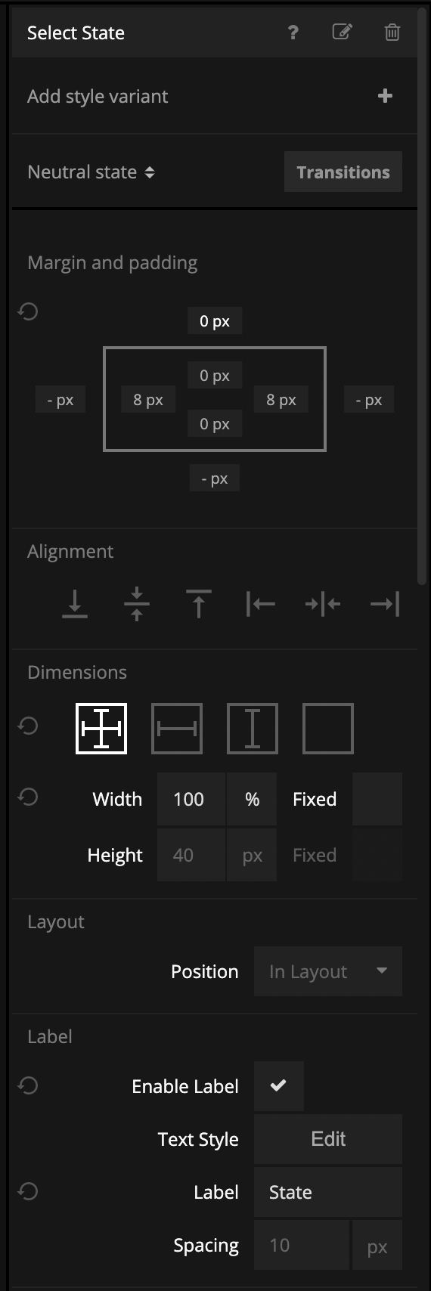Change the Width percent unit selector
The width and height of the screenshot is (431, 1291).
(252, 799)
